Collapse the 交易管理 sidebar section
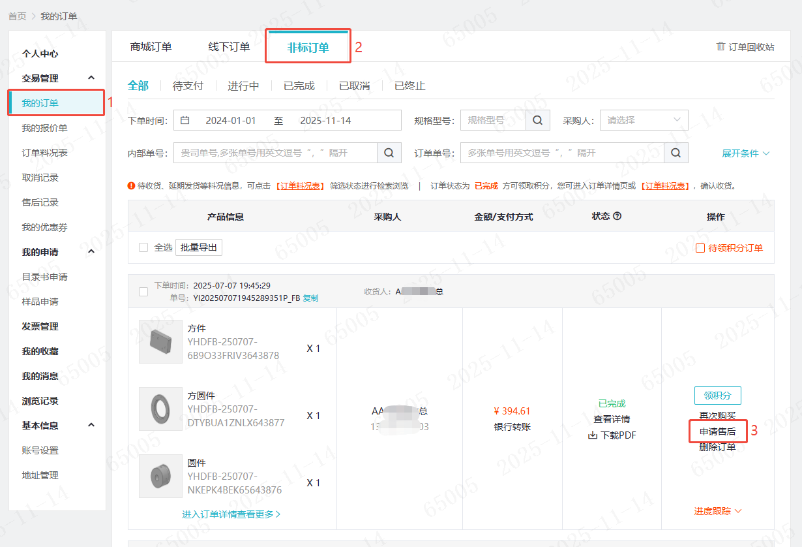This screenshot has height=547, width=802. [91, 78]
